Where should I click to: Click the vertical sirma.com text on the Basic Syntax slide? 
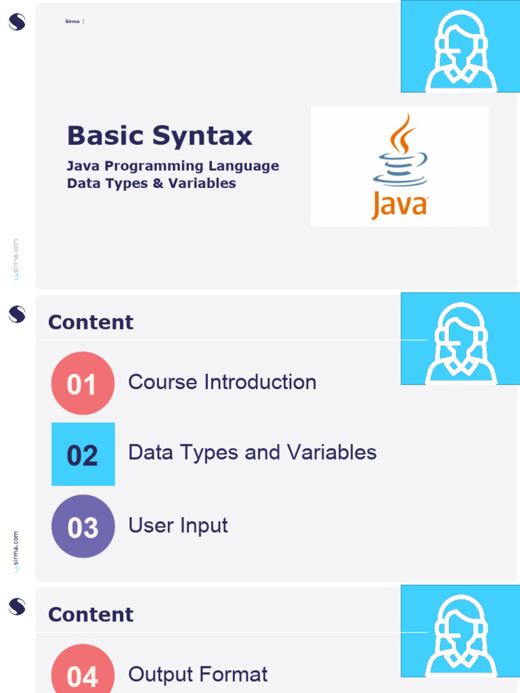(x=16, y=259)
